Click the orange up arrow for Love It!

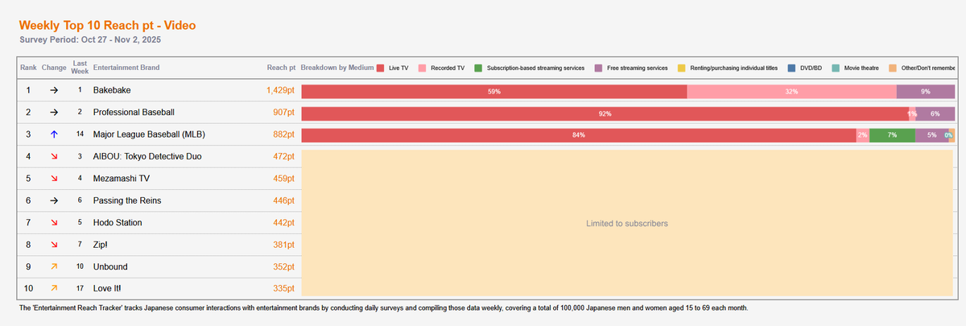54,287
